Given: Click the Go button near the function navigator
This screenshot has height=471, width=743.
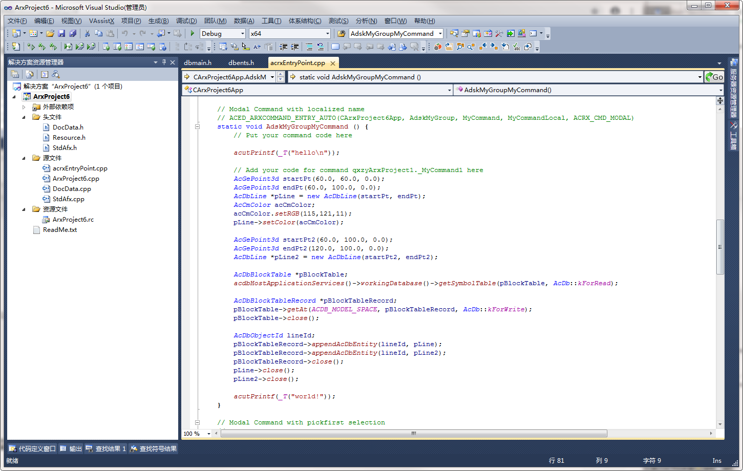Looking at the screenshot, I should (714, 77).
